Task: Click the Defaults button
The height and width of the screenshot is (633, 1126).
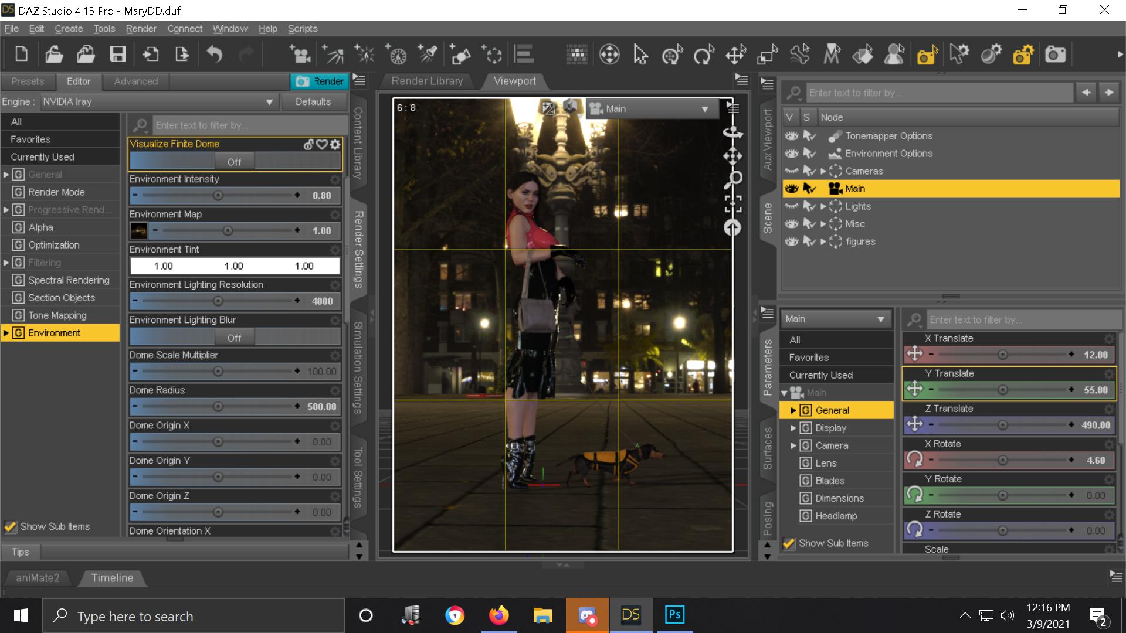Action: tap(313, 101)
